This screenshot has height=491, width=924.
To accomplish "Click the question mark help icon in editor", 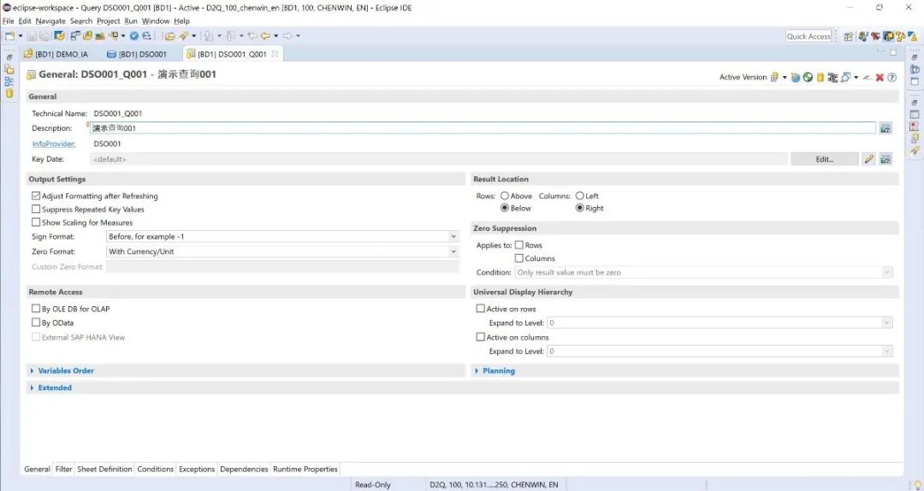I will click(x=892, y=77).
